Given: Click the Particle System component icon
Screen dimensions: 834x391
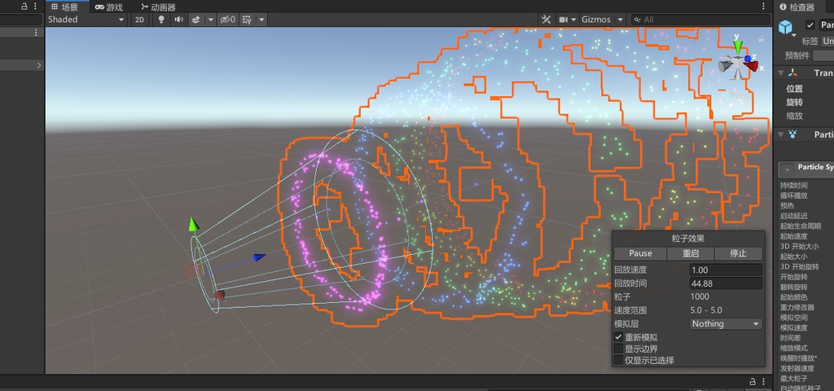Looking at the screenshot, I should tap(792, 134).
